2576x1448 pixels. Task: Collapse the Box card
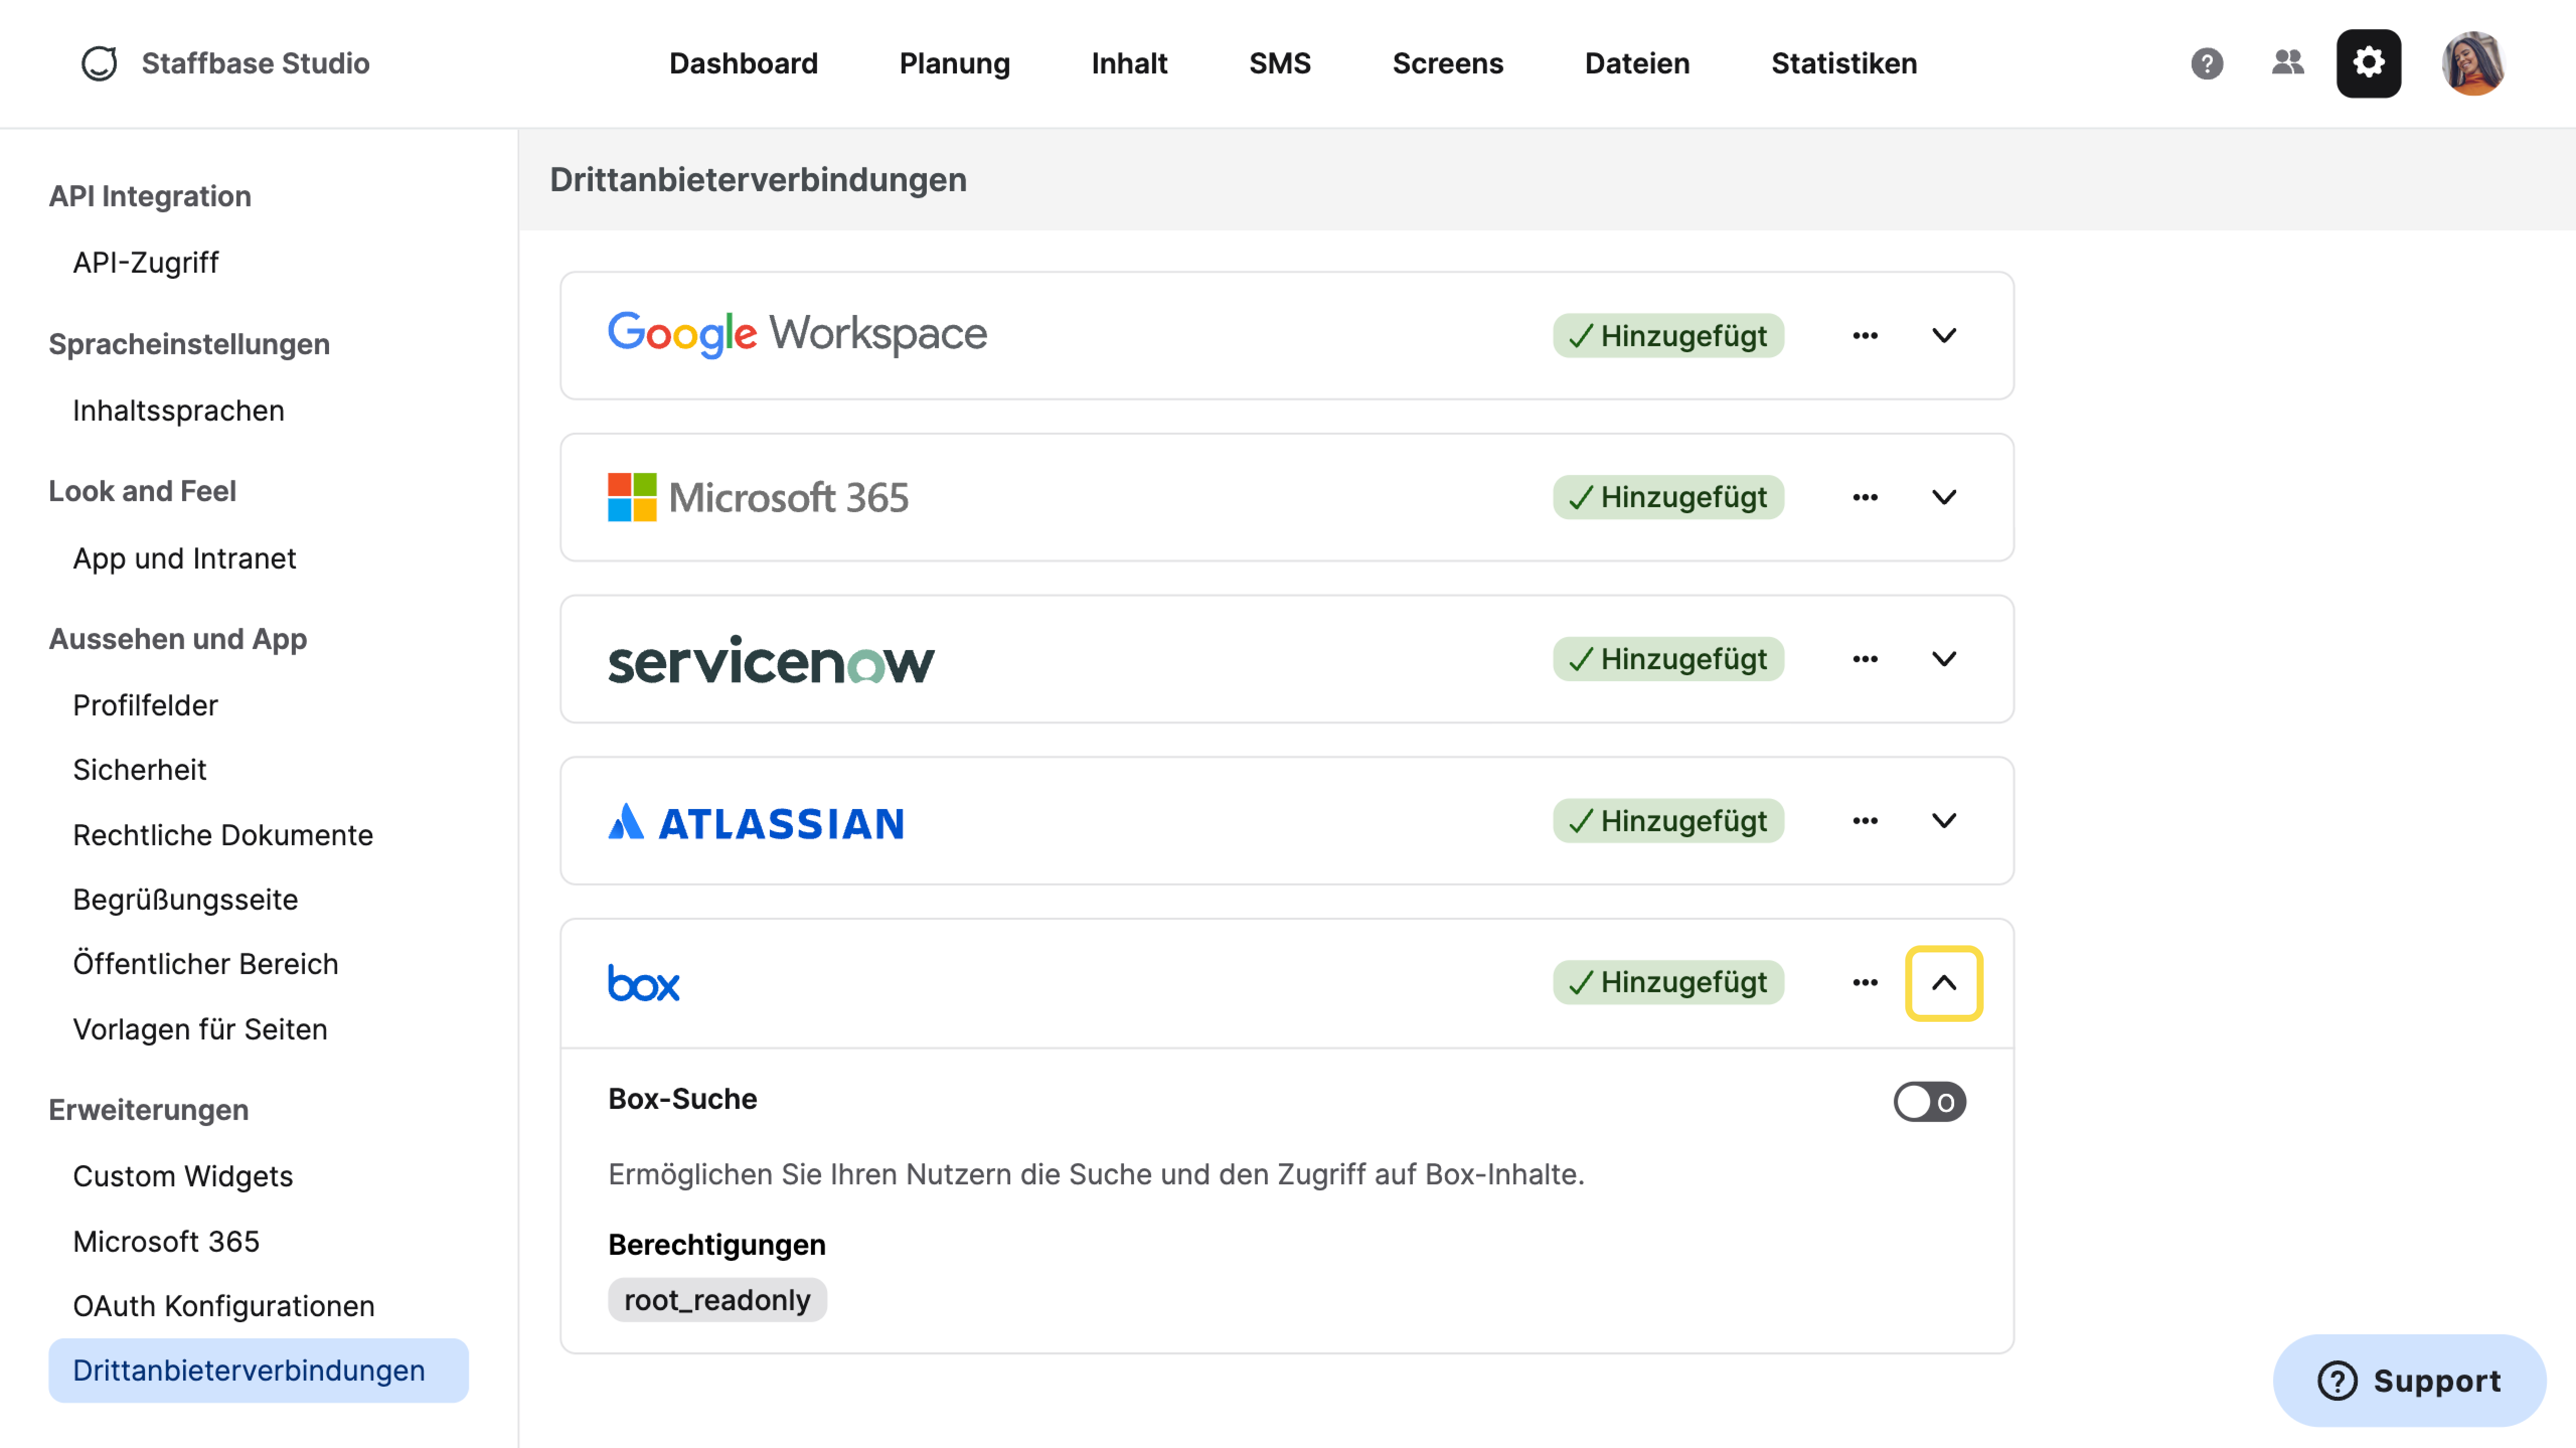click(1944, 983)
